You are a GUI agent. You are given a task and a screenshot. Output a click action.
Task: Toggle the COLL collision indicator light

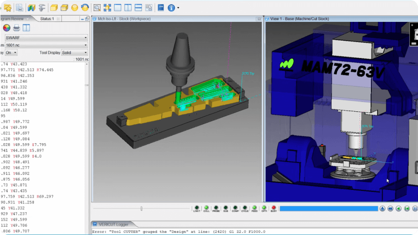[x=206, y=208]
